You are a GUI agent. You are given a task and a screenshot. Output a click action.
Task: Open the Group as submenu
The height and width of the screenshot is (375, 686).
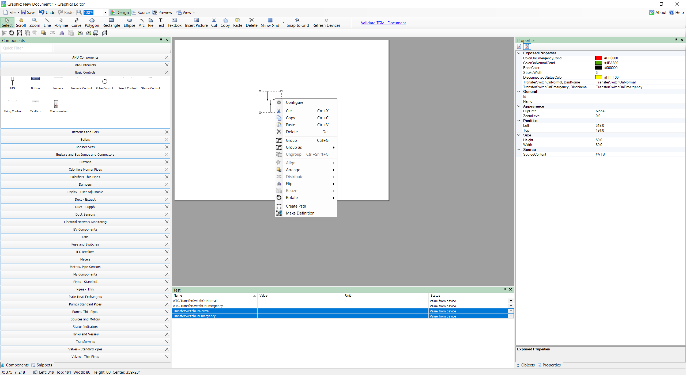294,147
